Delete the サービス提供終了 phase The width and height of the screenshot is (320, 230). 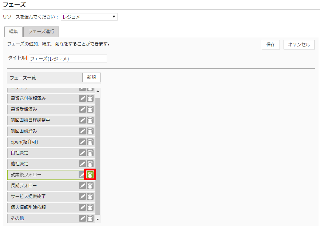click(90, 196)
